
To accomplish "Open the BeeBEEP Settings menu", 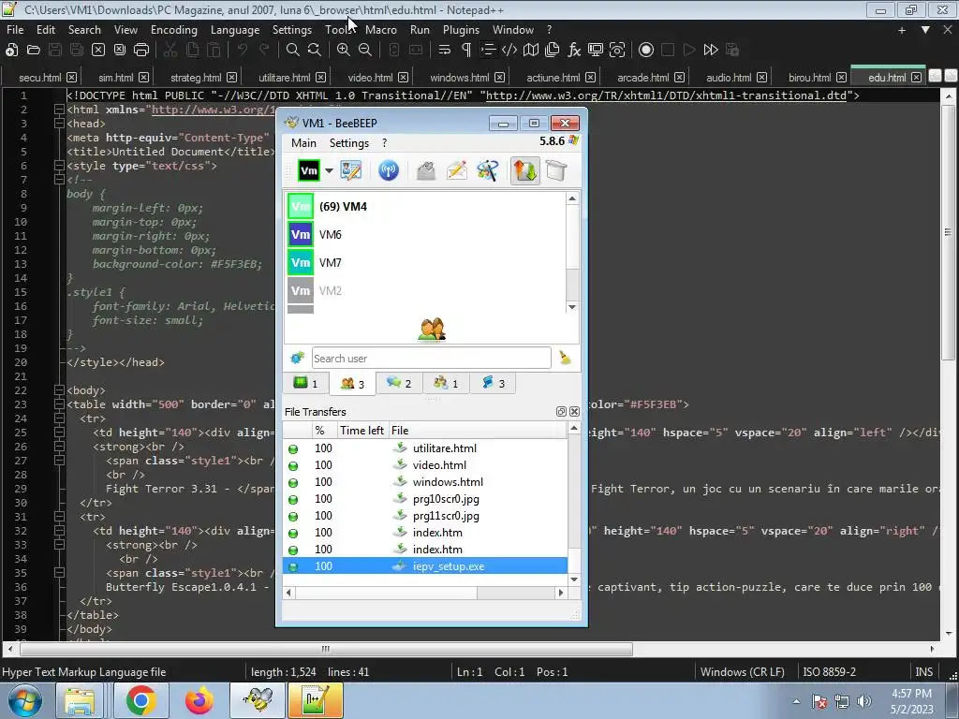I will tap(349, 143).
